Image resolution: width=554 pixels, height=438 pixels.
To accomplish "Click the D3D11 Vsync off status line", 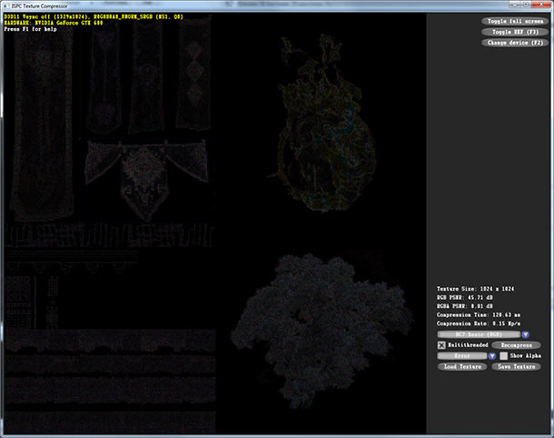I will (94, 16).
